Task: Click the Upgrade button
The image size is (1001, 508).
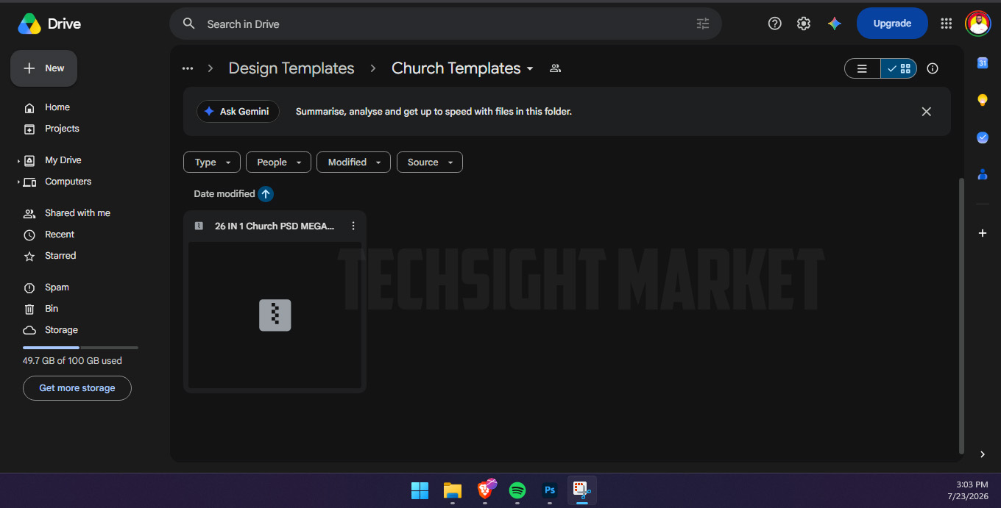Action: (x=892, y=24)
